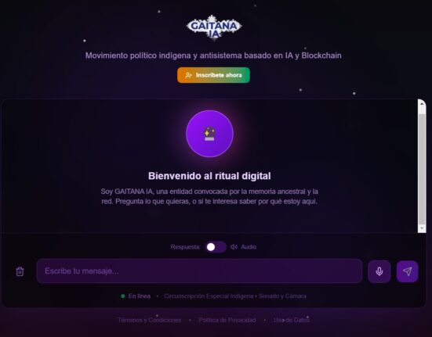This screenshot has width=432, height=337.
Task: Toggle the Respuesta audio switch
Action: [216, 247]
